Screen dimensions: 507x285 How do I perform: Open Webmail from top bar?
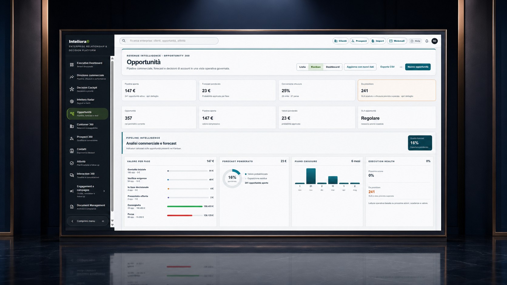coord(397,41)
